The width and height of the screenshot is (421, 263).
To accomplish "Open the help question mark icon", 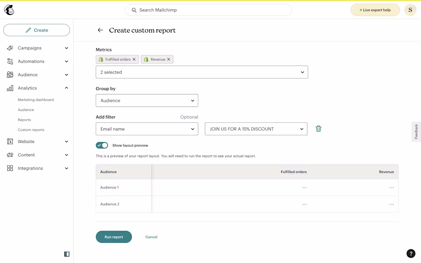I will coord(411,253).
